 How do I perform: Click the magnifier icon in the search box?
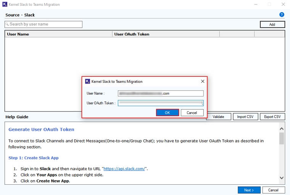[x=7, y=24]
